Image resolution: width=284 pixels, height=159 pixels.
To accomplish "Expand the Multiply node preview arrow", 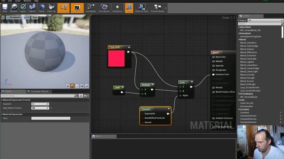I will pos(153,85).
